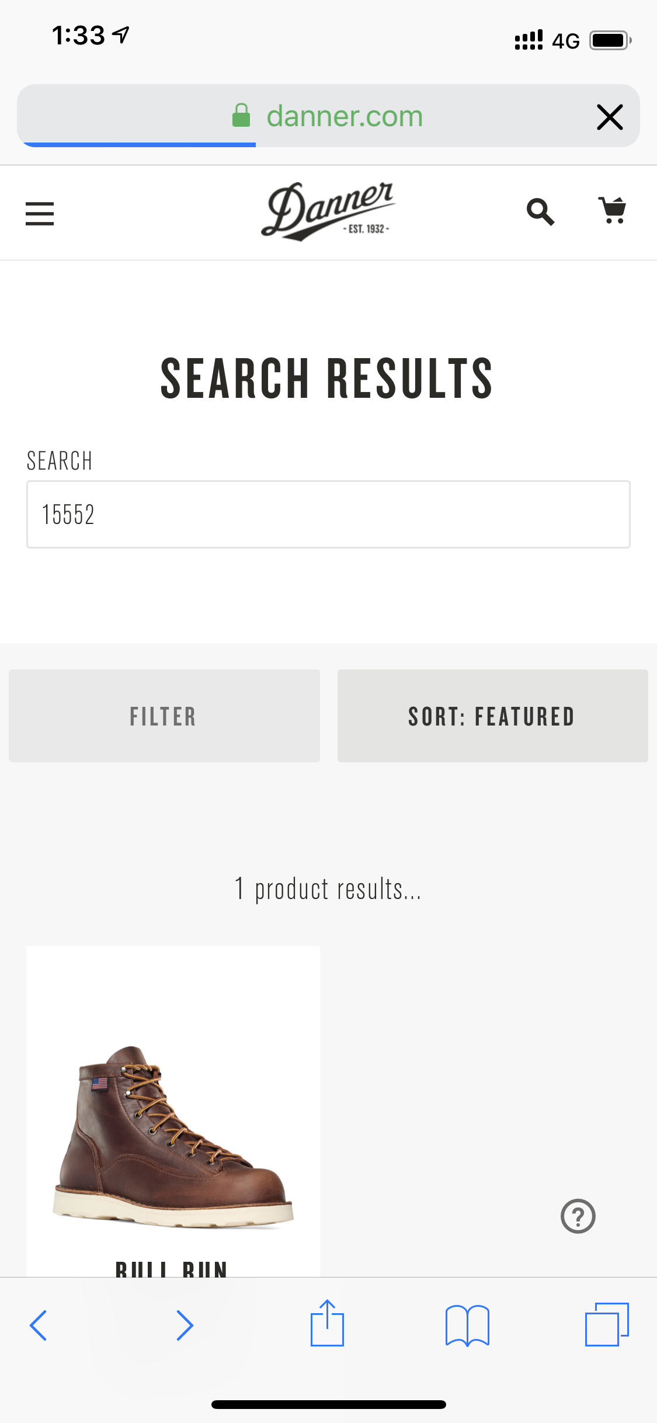This screenshot has height=1423, width=657.
Task: Open the shopping cart
Action: coord(612,210)
